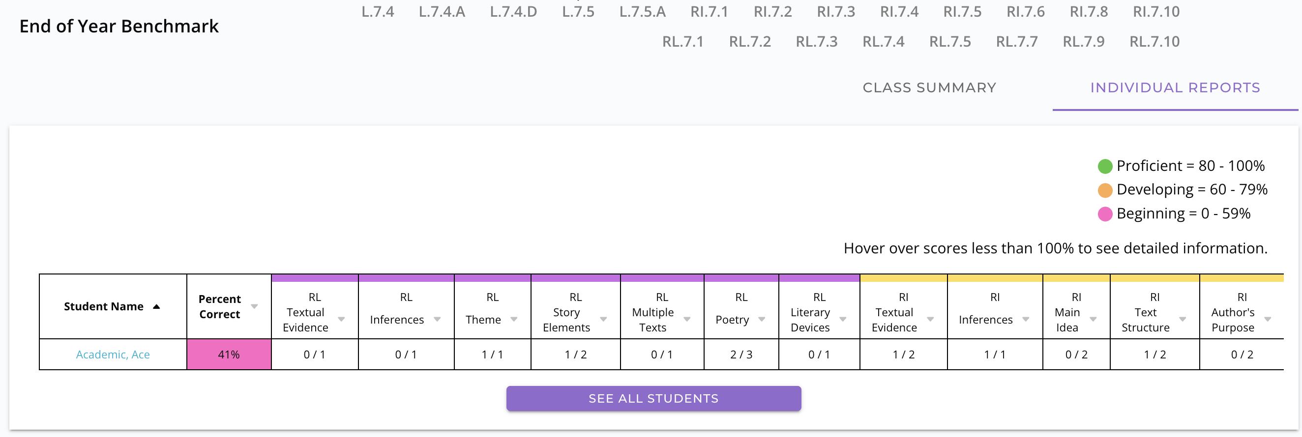
Task: Select Individual Reports tab
Action: [1175, 88]
